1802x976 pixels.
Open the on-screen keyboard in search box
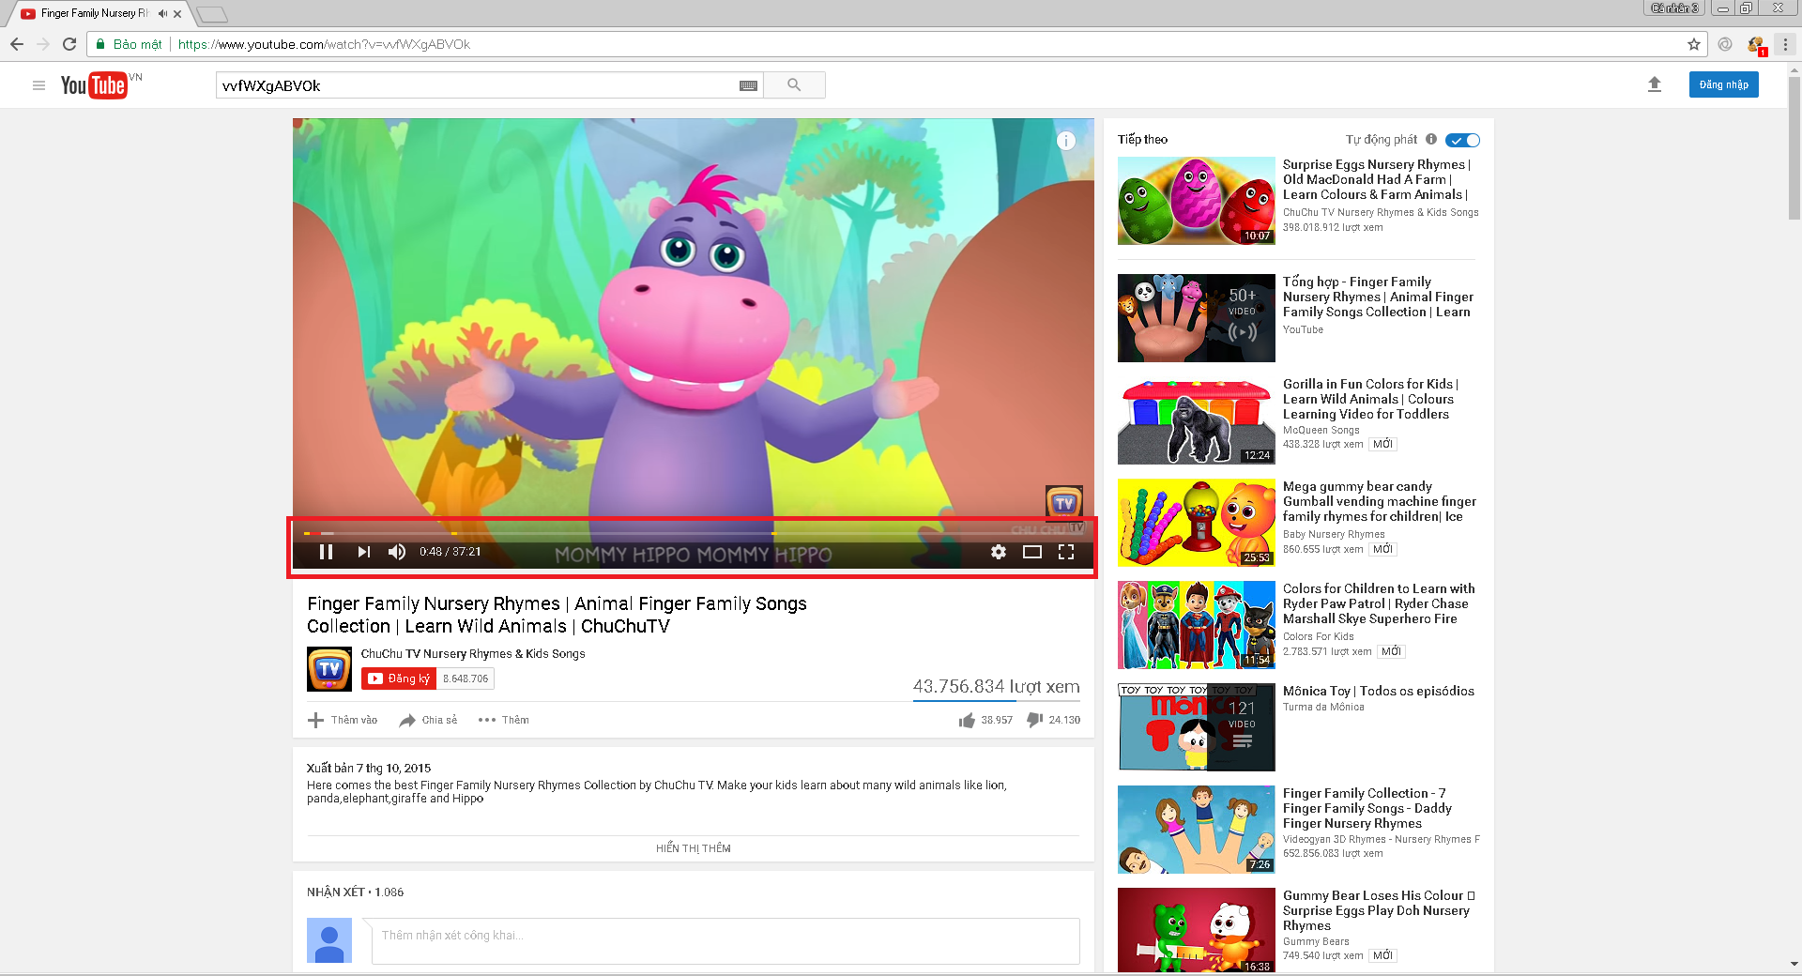point(748,85)
